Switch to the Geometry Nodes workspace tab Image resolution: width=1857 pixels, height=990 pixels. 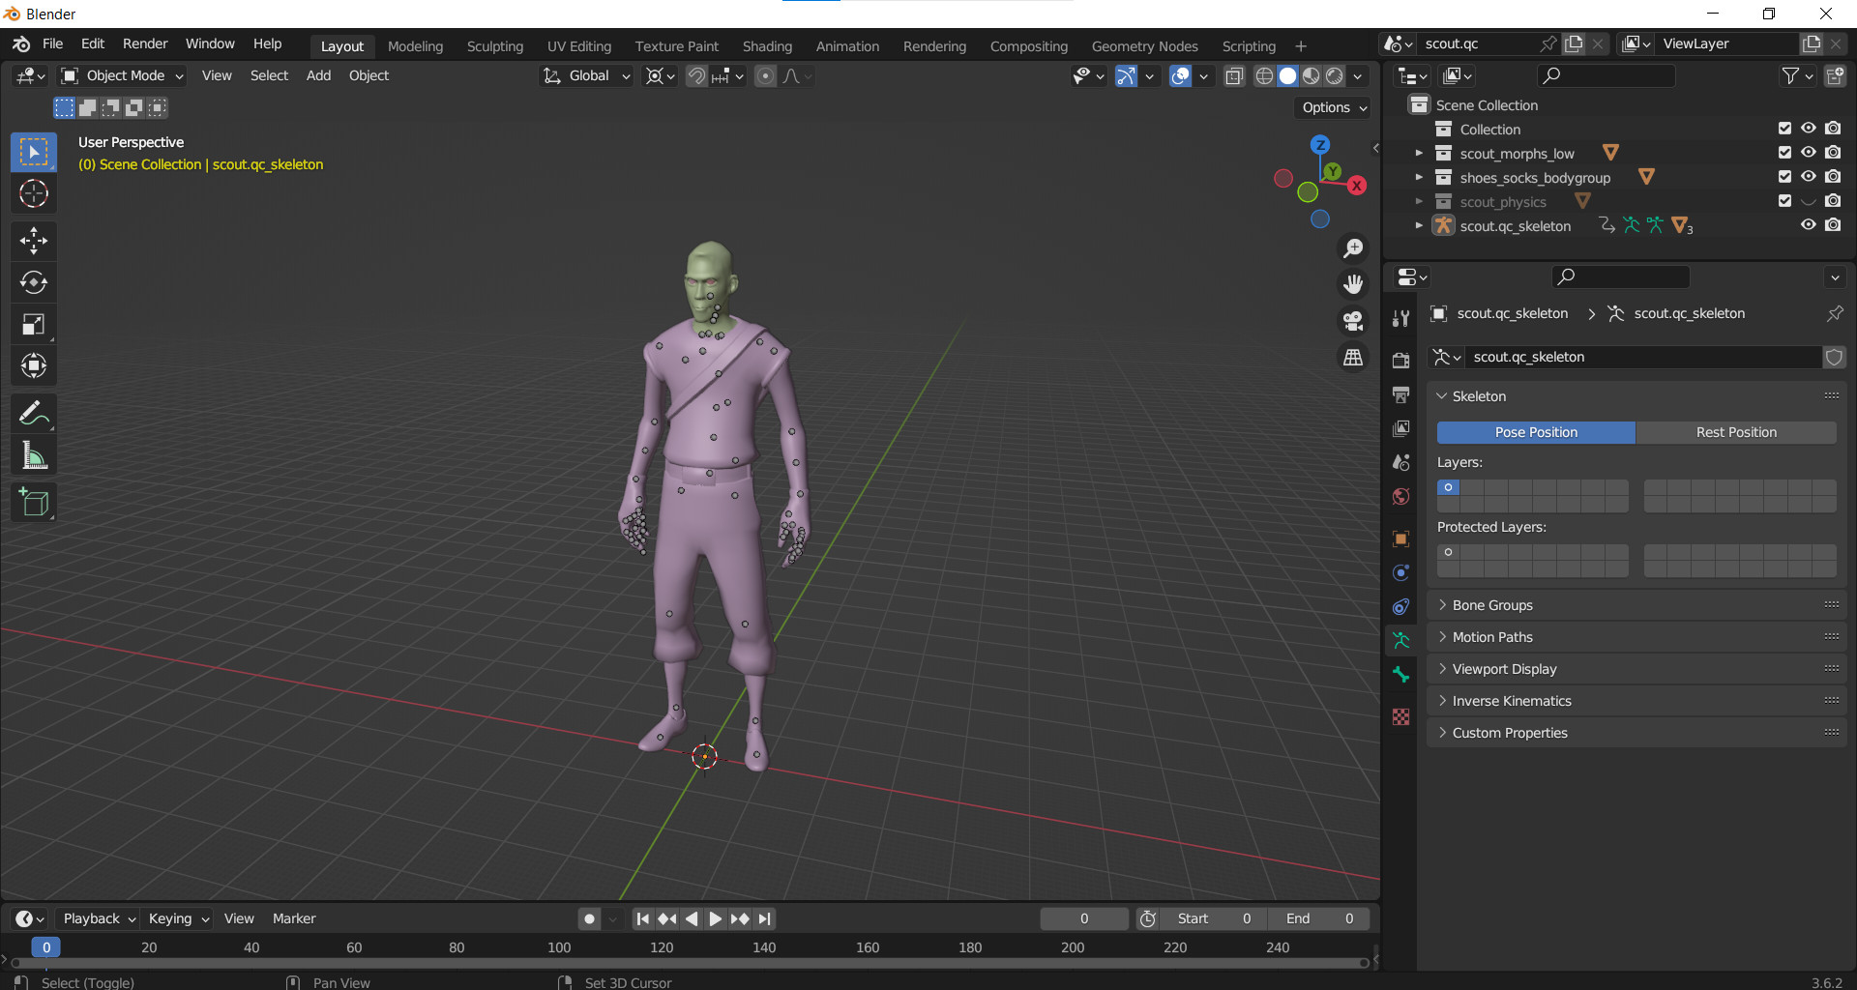tap(1144, 46)
